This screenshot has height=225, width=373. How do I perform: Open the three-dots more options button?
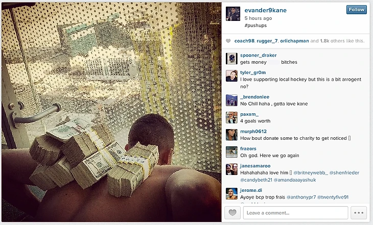pyautogui.click(x=359, y=213)
